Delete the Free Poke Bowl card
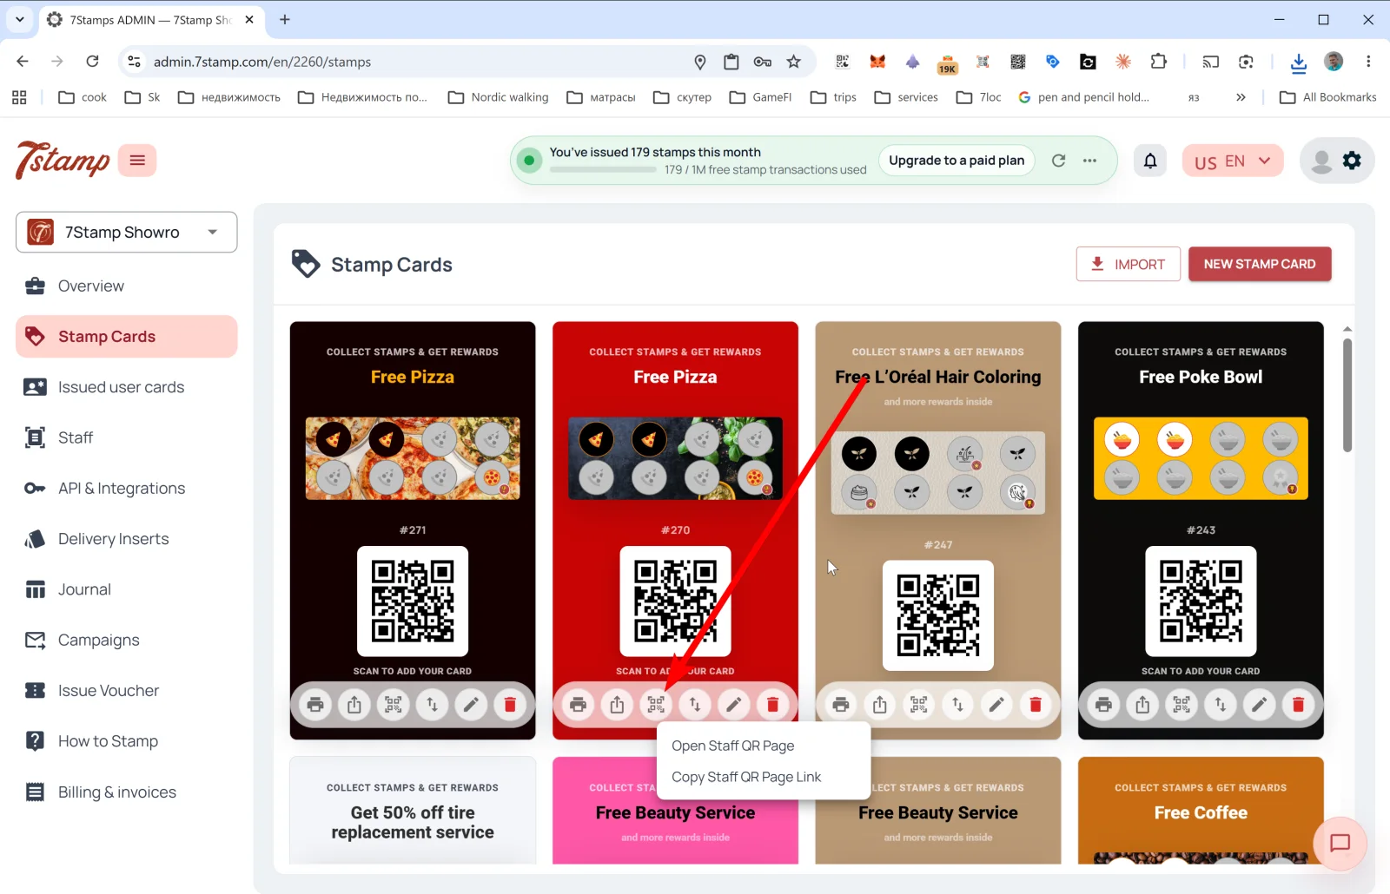 coord(1298,705)
